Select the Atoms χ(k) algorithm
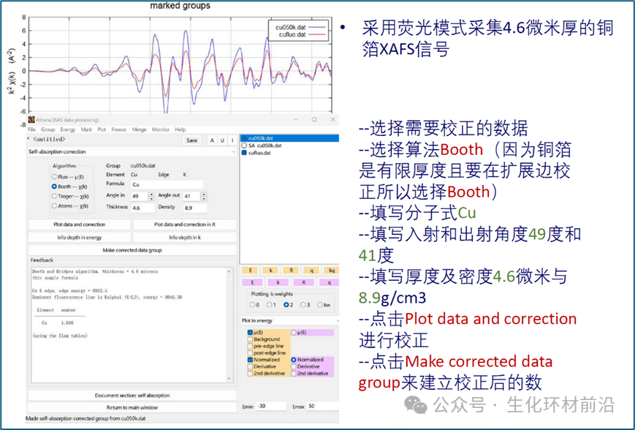This screenshot has width=635, height=430. (x=54, y=206)
